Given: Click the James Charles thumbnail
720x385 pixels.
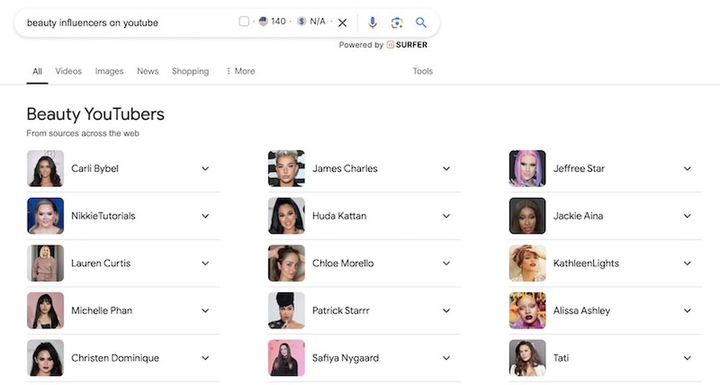Looking at the screenshot, I should click(x=287, y=168).
